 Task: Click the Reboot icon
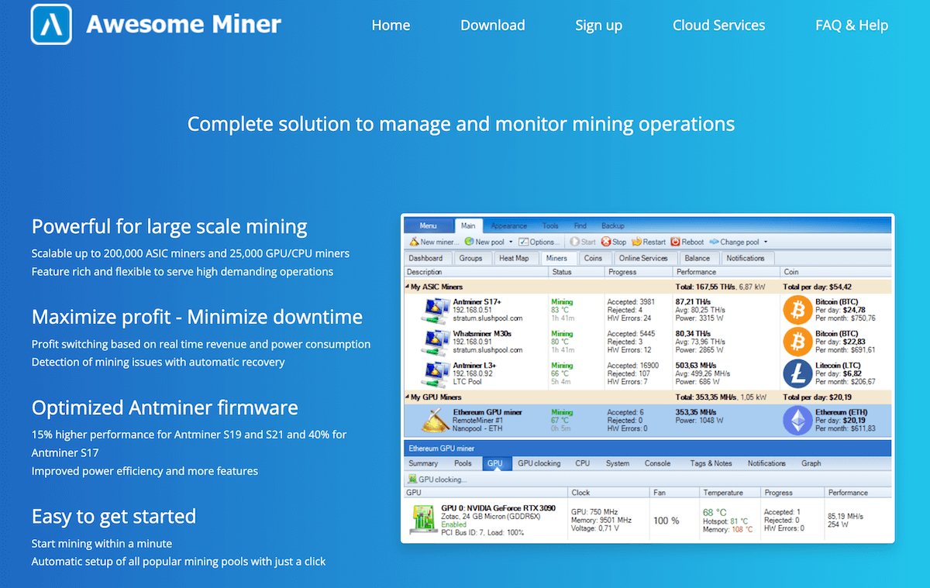(x=676, y=241)
